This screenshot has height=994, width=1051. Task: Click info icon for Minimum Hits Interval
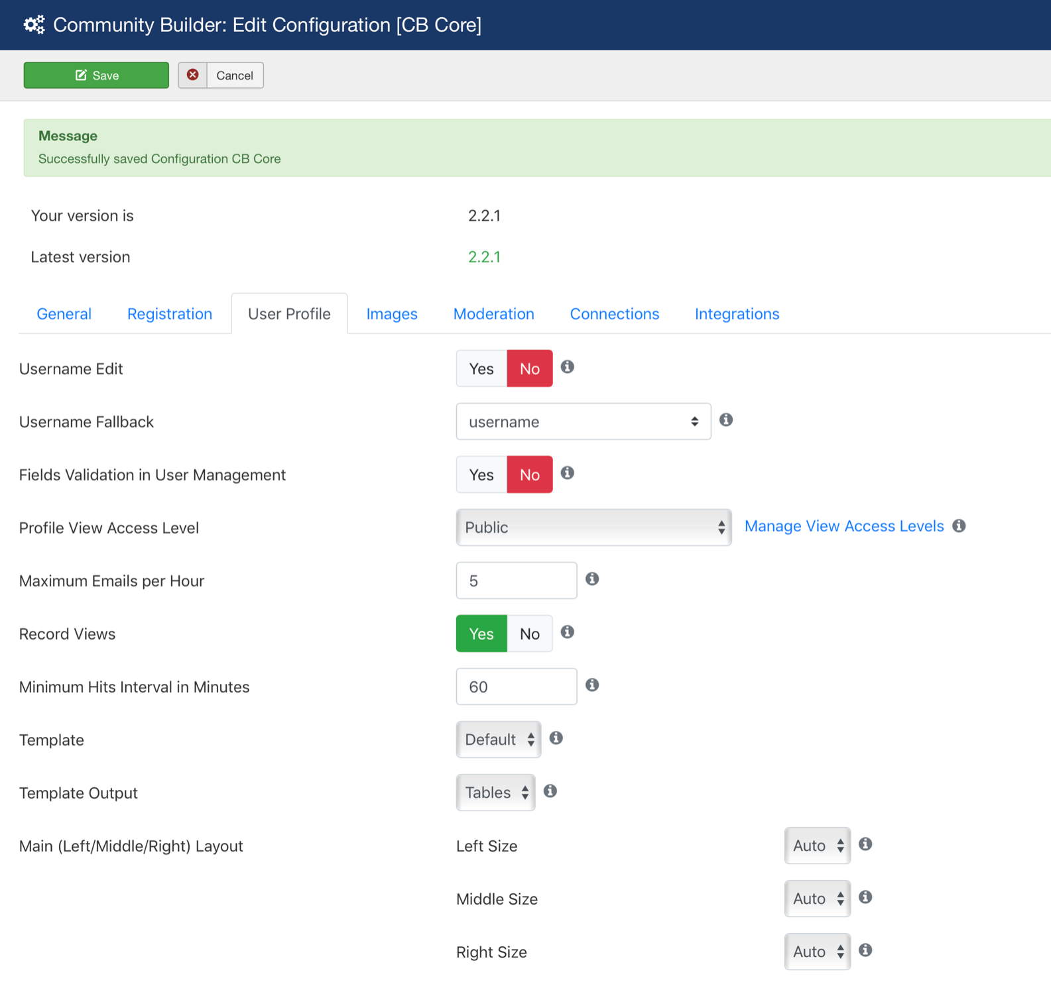(592, 685)
